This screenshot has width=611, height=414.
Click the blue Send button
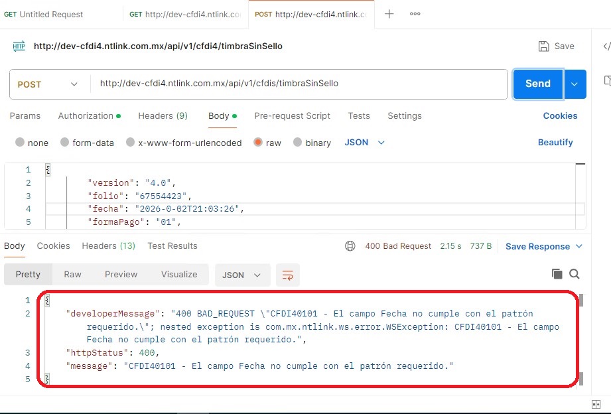point(538,84)
